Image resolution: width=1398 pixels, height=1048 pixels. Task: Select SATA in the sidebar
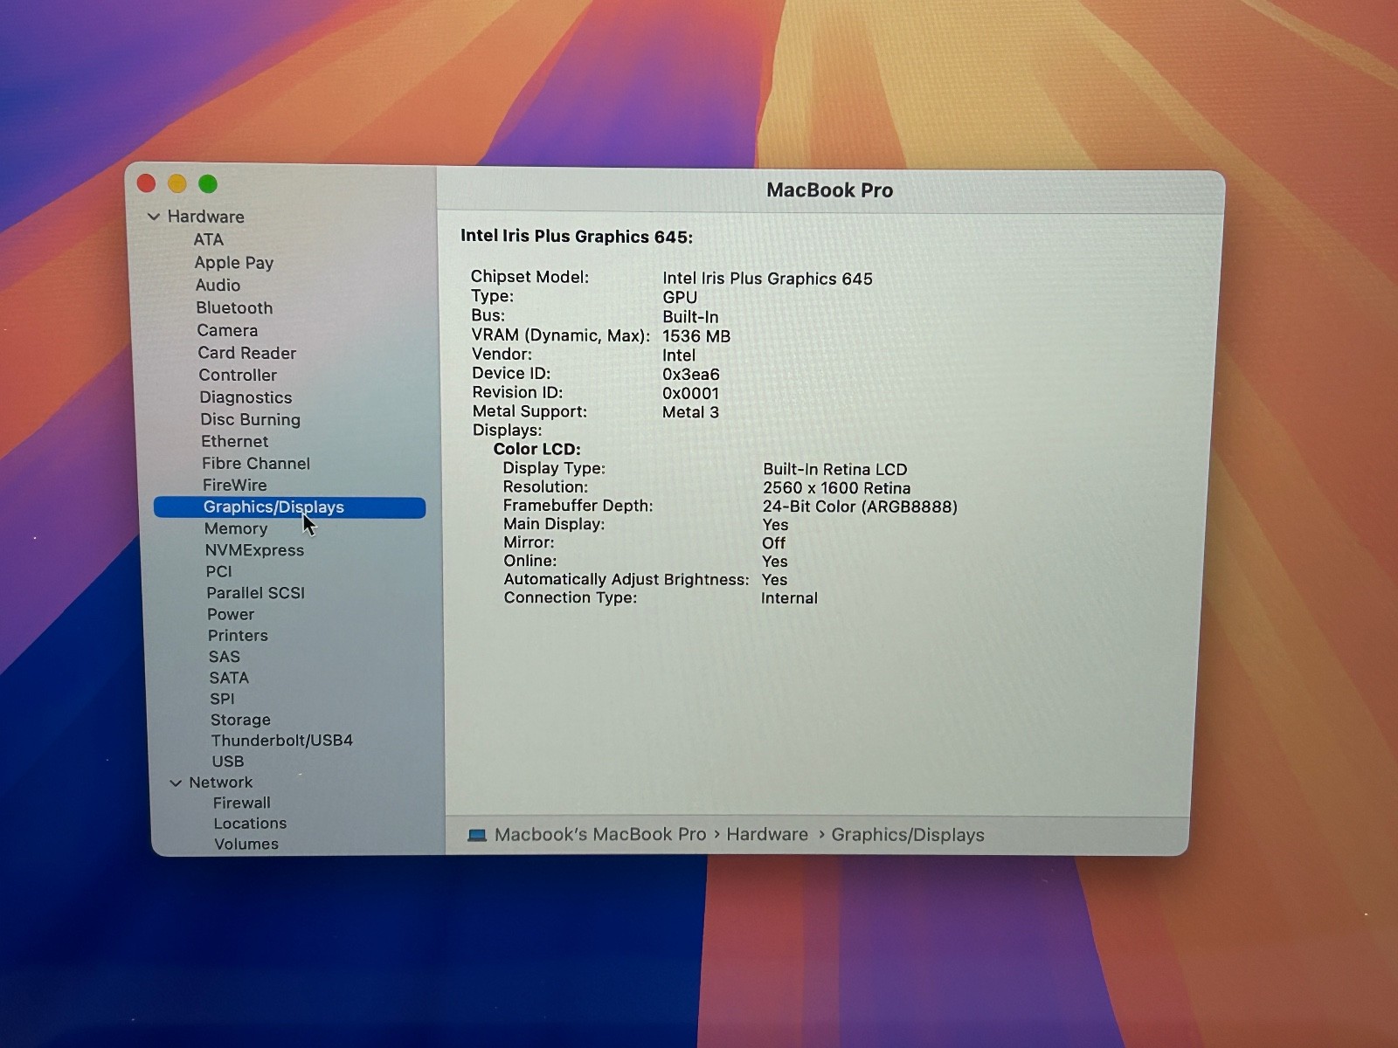click(x=229, y=678)
